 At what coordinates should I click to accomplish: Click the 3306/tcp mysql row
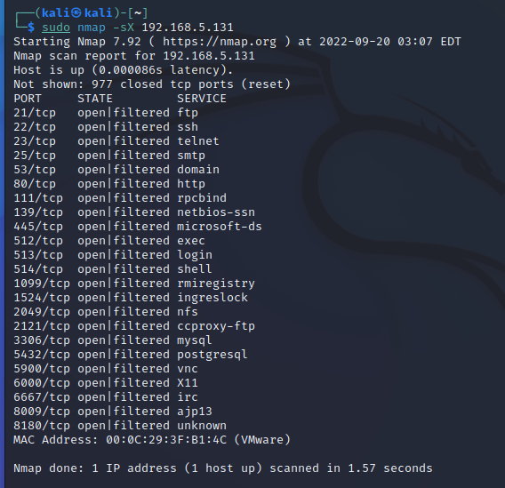113,340
